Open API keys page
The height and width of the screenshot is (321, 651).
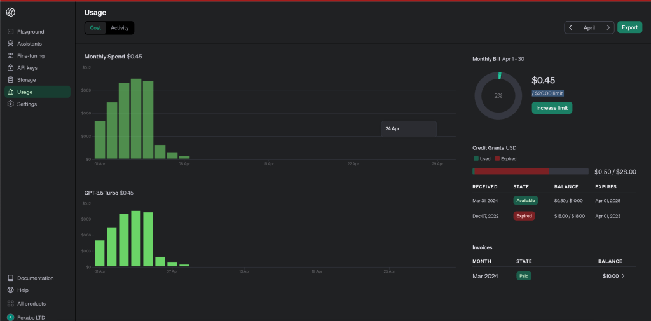click(x=38, y=67)
